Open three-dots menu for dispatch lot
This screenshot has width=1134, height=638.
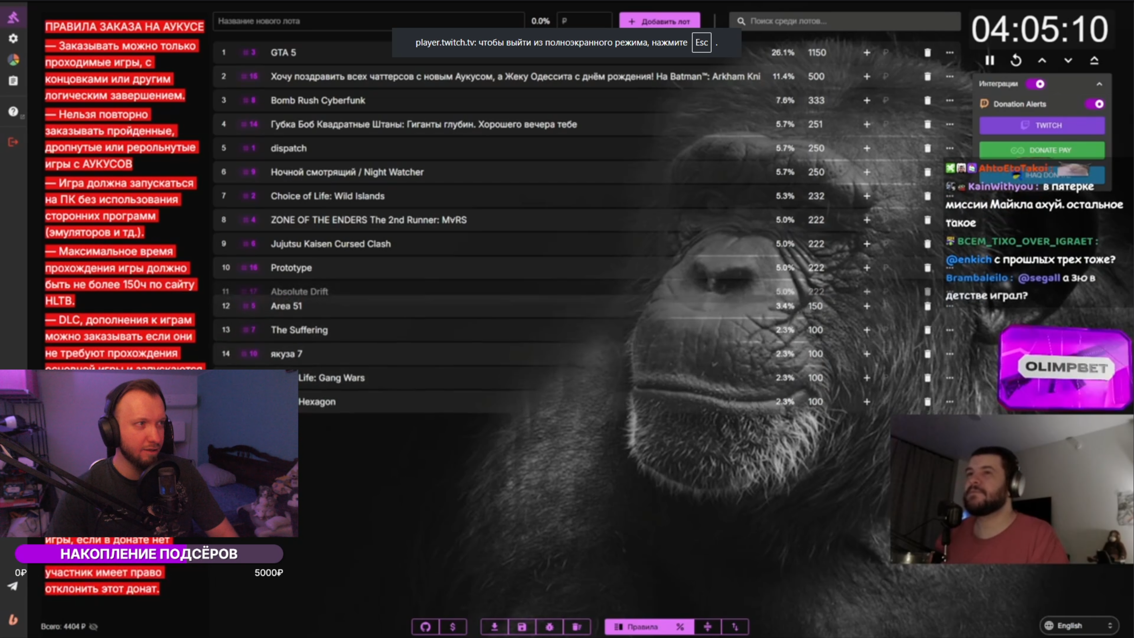[x=950, y=148]
